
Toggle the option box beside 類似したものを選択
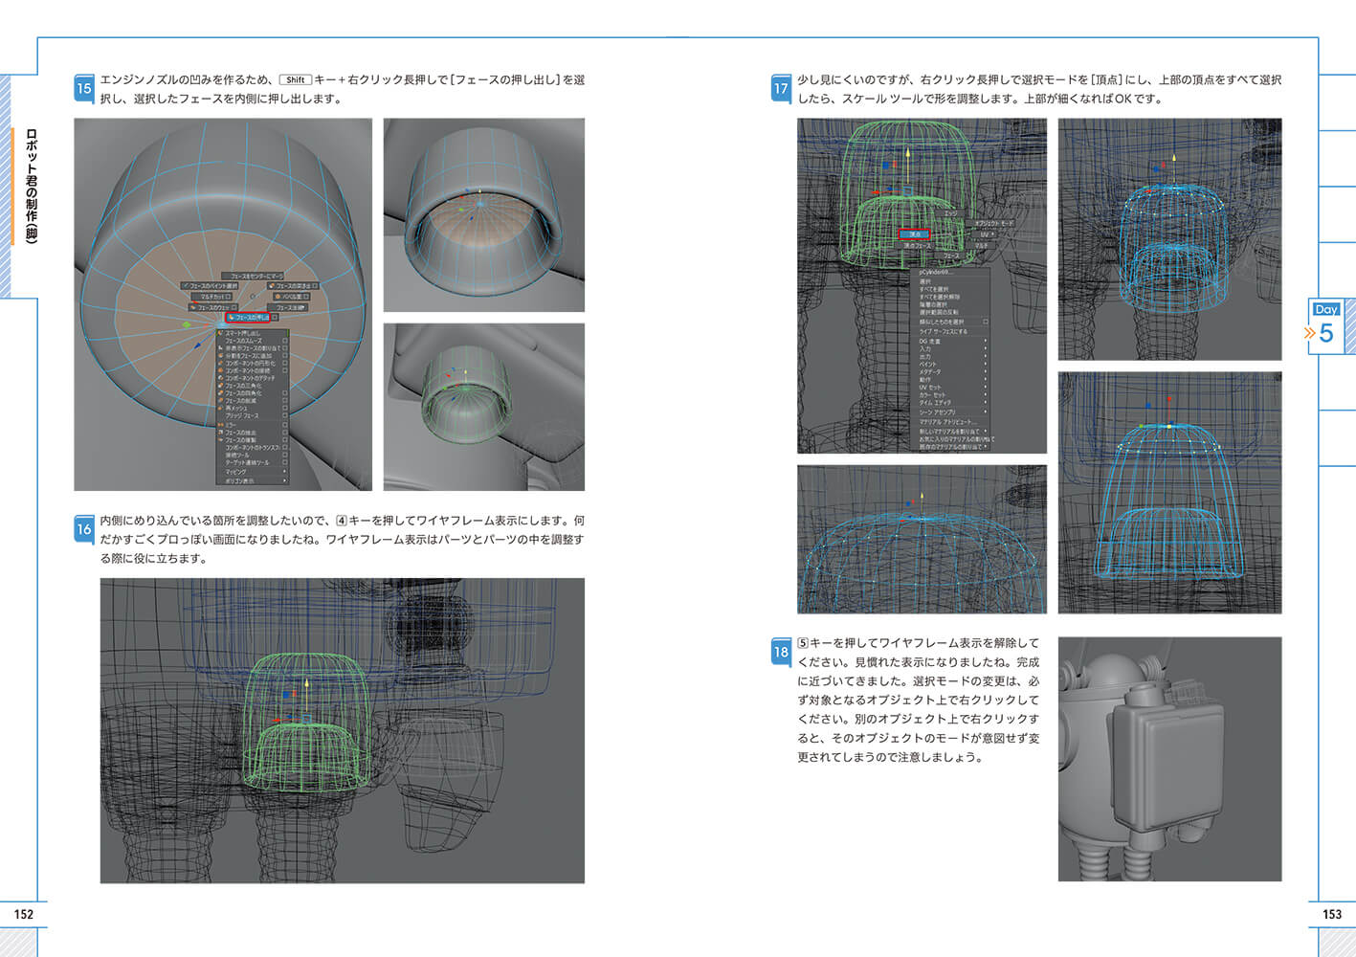(x=985, y=323)
